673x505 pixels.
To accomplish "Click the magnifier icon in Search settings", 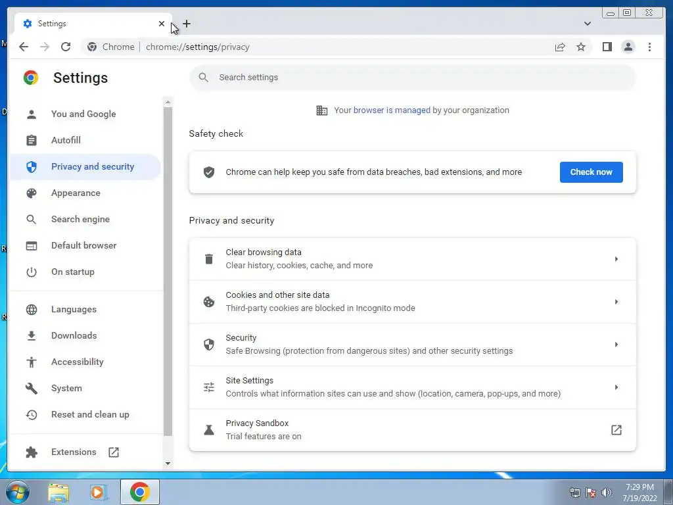I will [204, 78].
